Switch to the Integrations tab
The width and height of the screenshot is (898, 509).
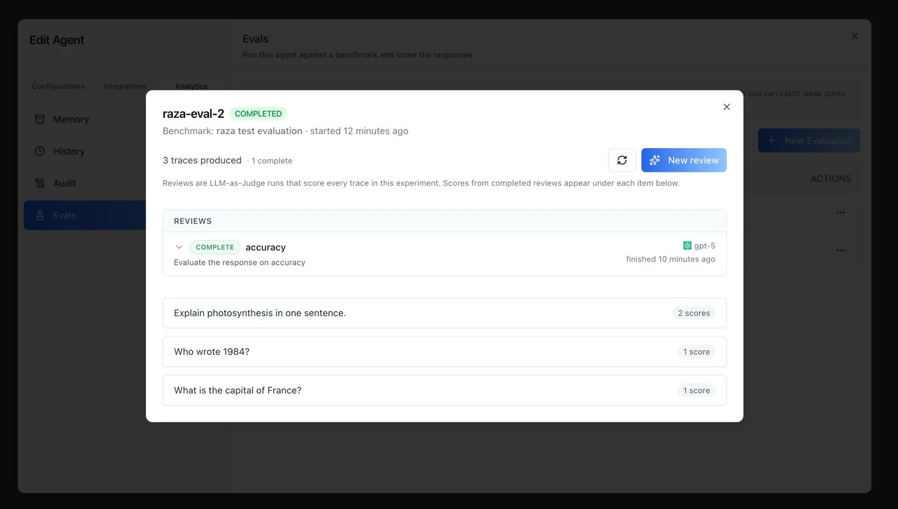pos(125,86)
